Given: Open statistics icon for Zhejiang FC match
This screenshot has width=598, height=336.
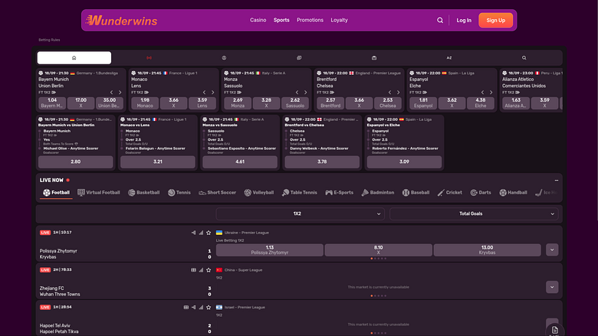Looking at the screenshot, I should [201, 269].
